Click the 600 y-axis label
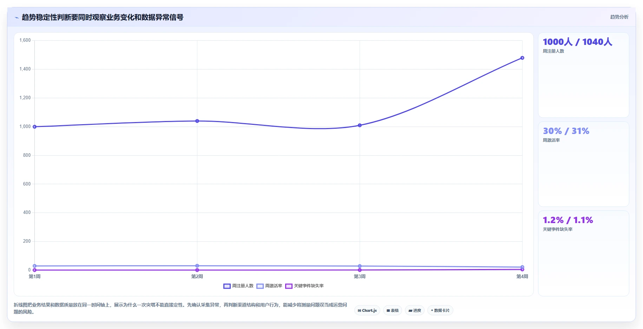Screen dimensions: 643x329 click(x=27, y=184)
